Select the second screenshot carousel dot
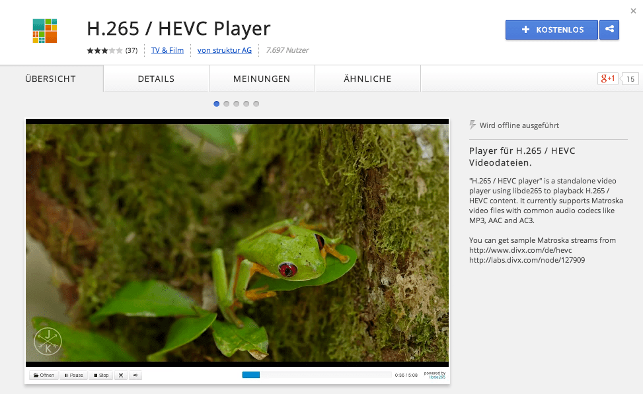 pyautogui.click(x=227, y=104)
